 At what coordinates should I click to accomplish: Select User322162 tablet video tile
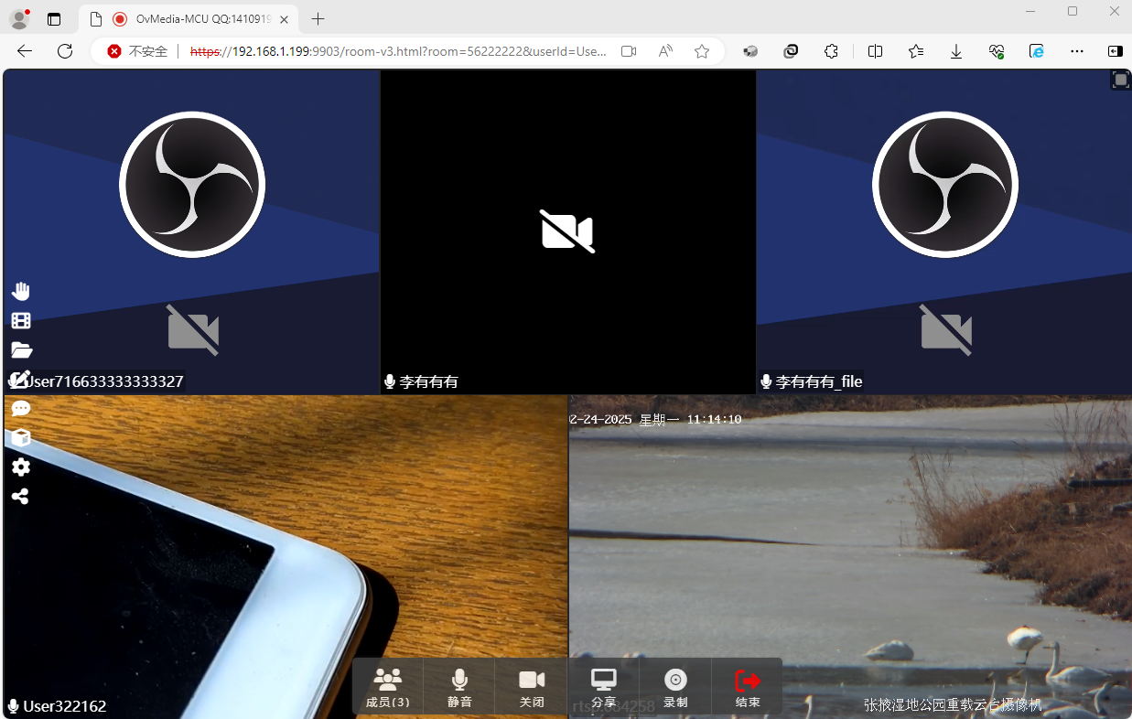[x=286, y=556]
